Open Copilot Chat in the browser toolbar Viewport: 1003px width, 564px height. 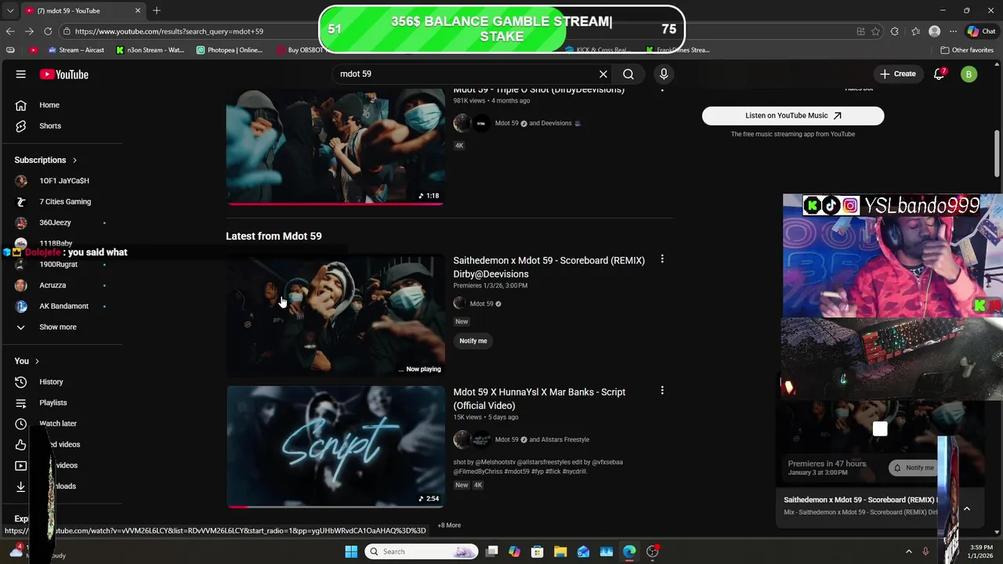tap(981, 31)
